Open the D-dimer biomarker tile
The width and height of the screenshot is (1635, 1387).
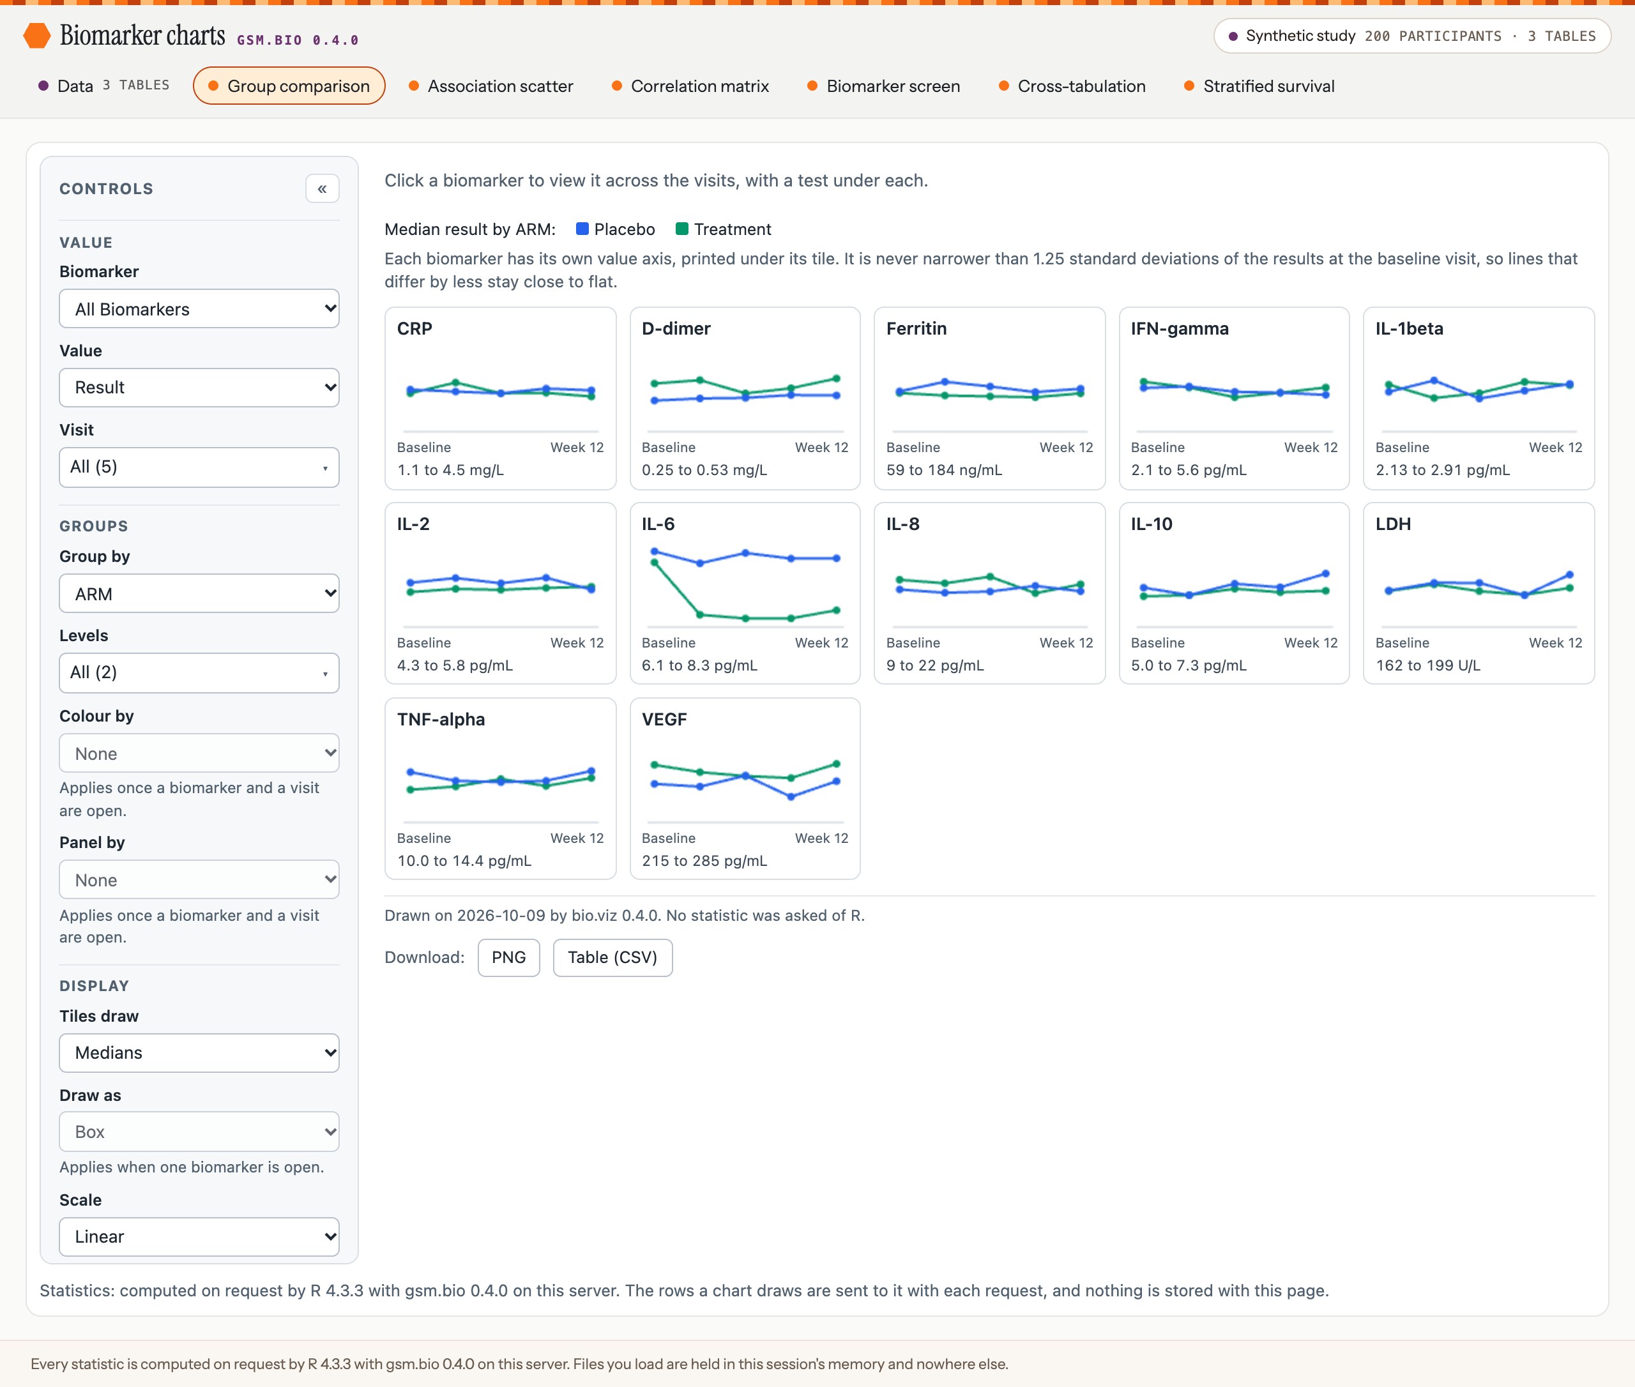(745, 398)
